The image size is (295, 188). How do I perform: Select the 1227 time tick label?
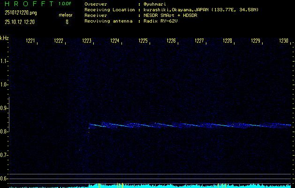click(x=199, y=41)
